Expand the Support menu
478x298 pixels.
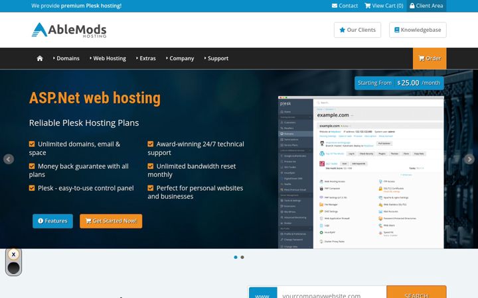click(216, 58)
